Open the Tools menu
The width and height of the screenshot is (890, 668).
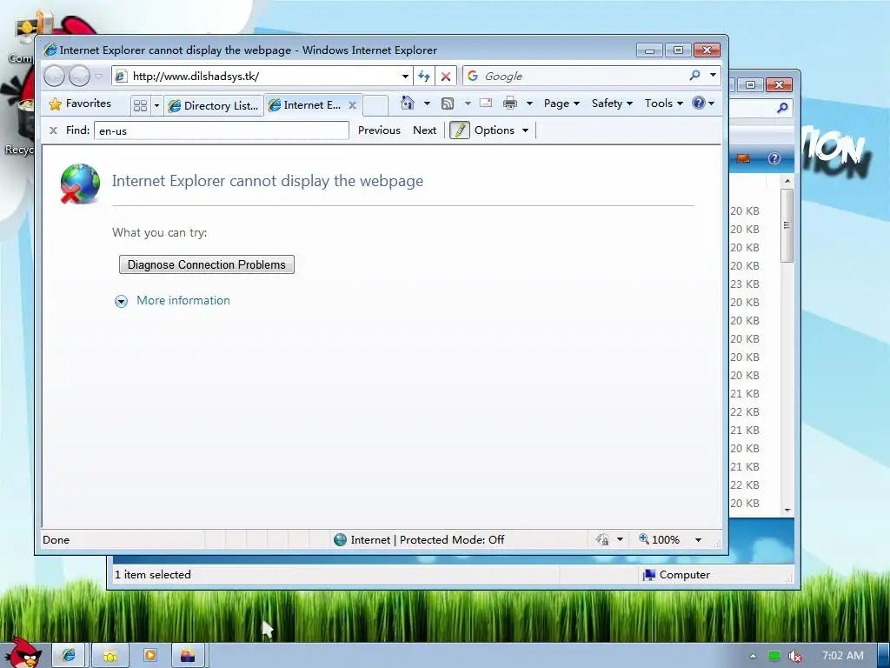[663, 104]
